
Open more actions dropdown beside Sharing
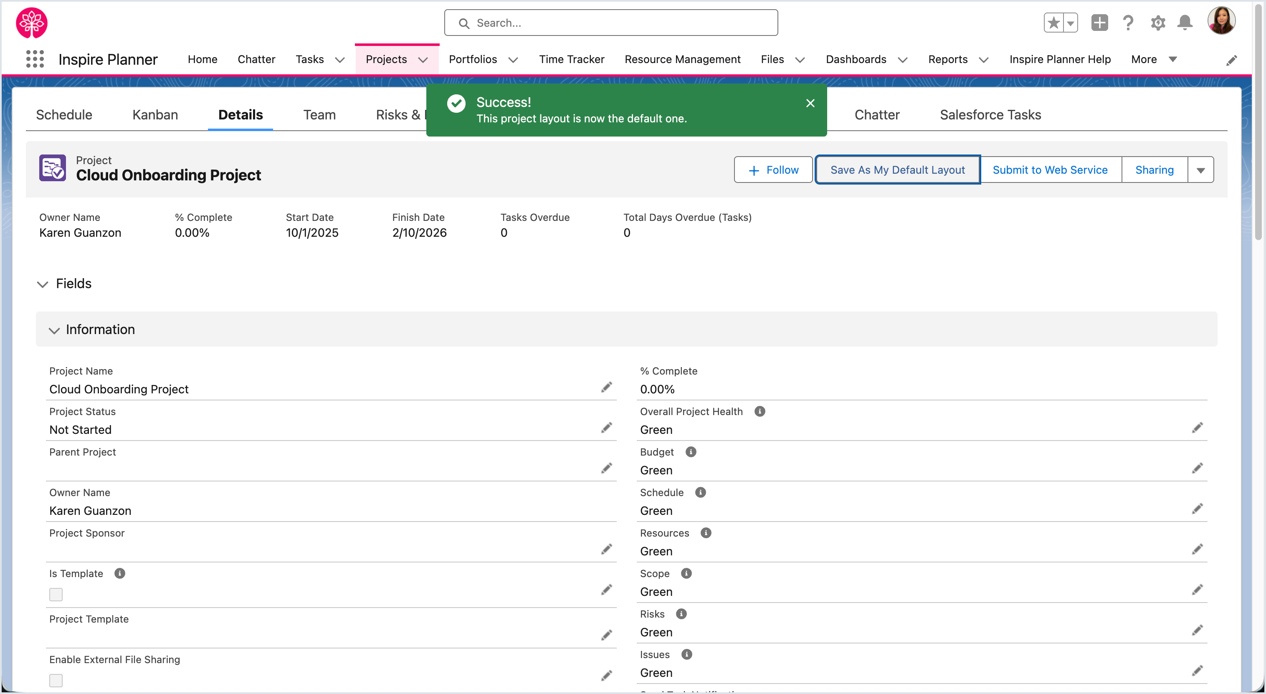click(1200, 170)
